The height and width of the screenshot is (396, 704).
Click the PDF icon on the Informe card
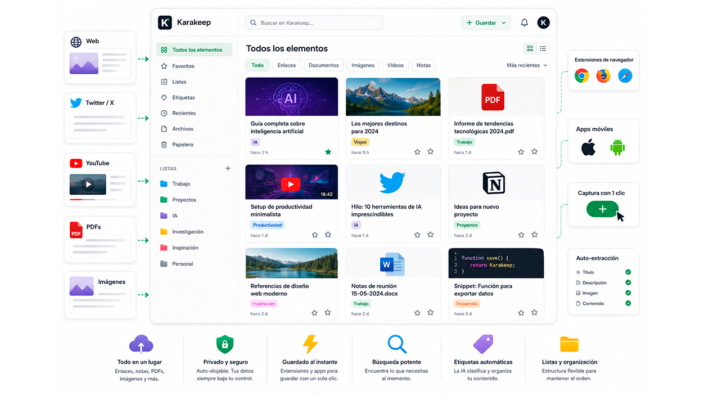tap(493, 97)
